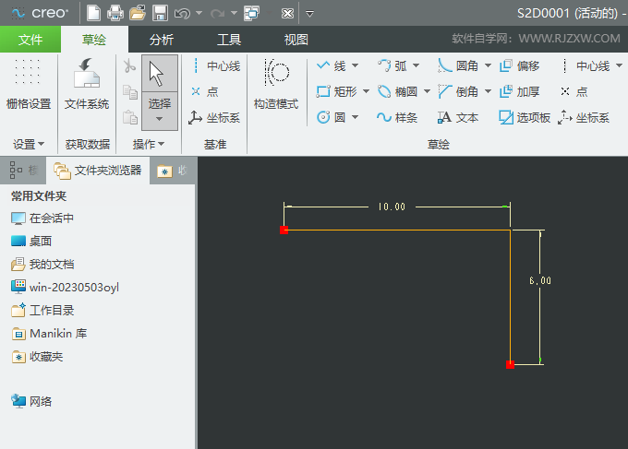Click the Redo arrow icon

tap(217, 14)
